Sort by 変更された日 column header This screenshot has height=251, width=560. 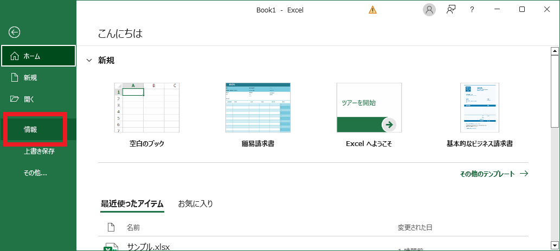coord(415,227)
